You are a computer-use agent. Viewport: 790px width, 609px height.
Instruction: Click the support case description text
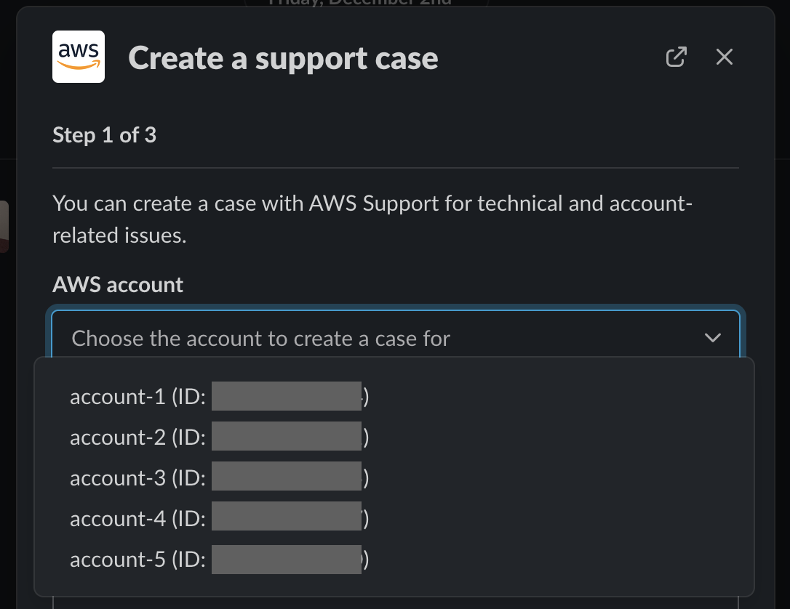click(371, 218)
